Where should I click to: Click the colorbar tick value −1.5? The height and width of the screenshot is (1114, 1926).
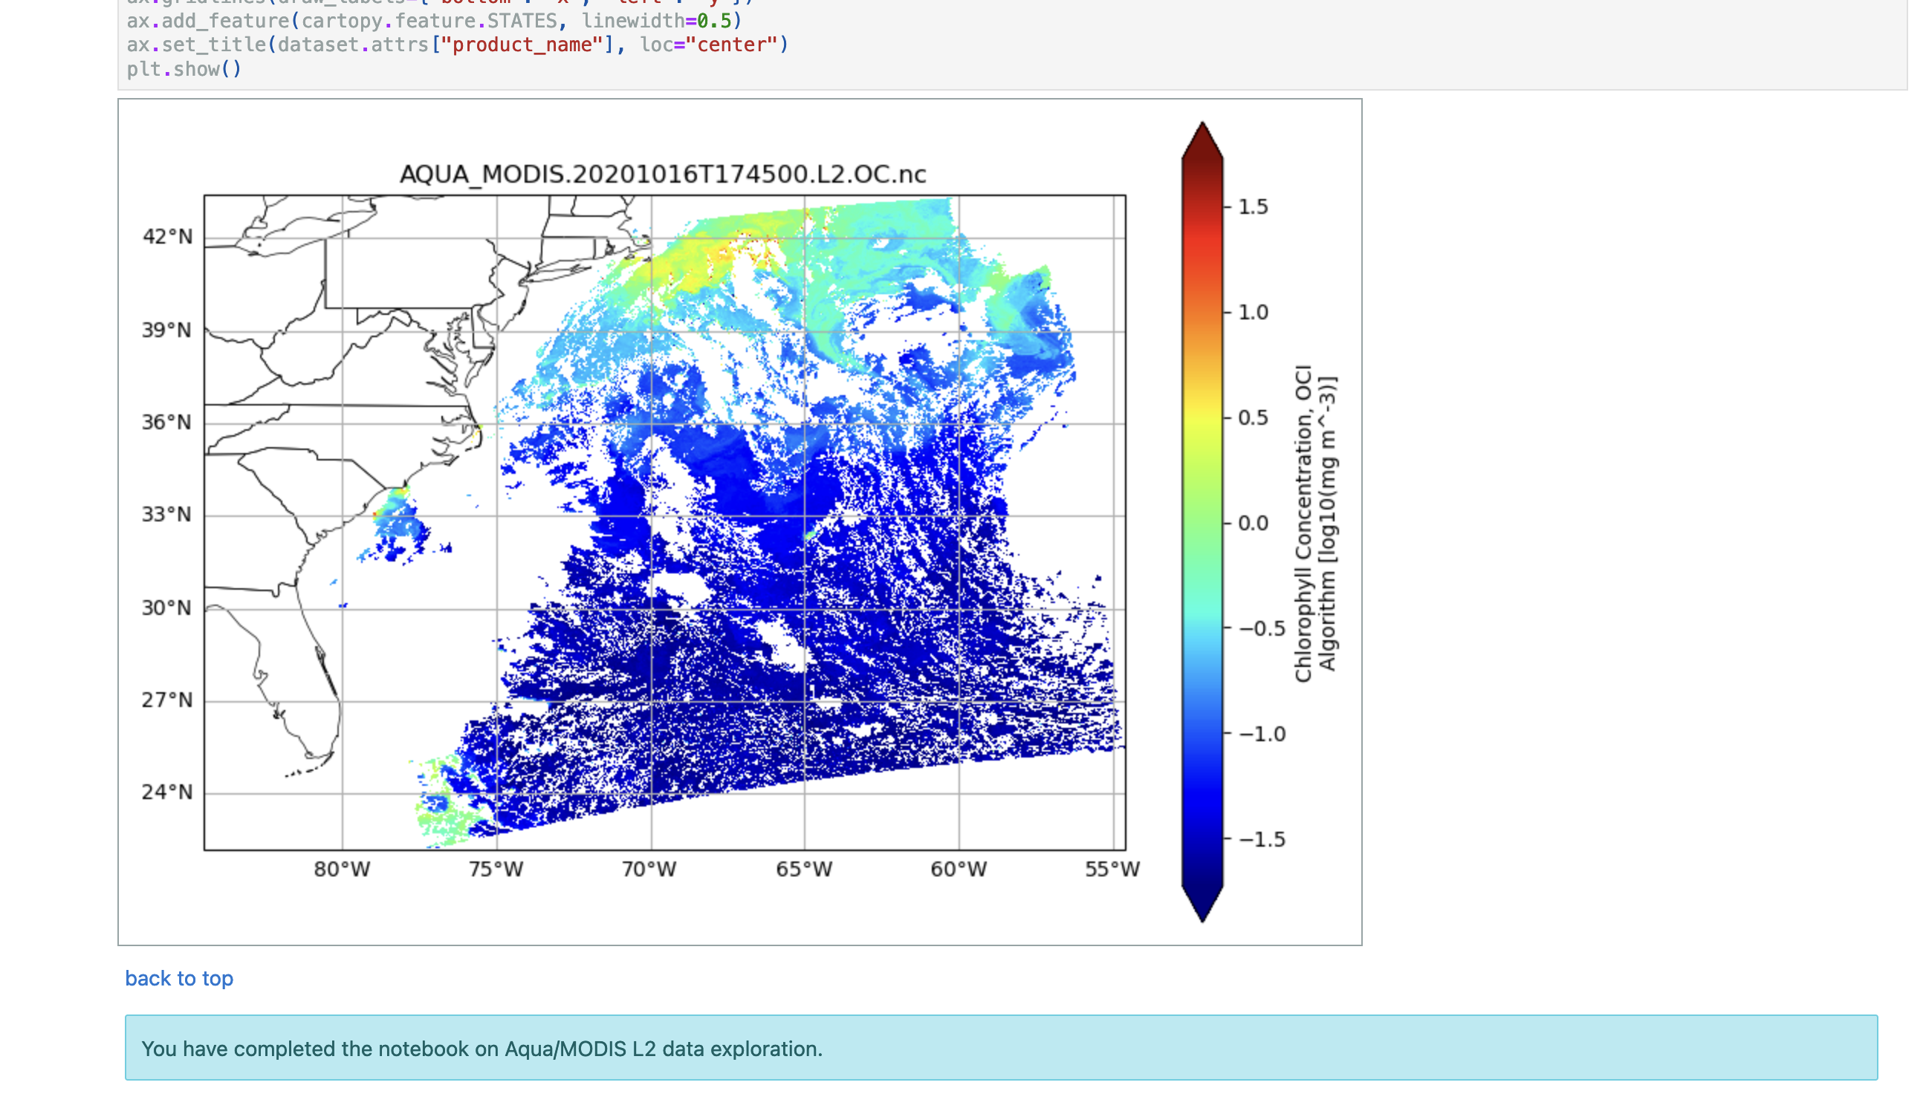(1262, 840)
